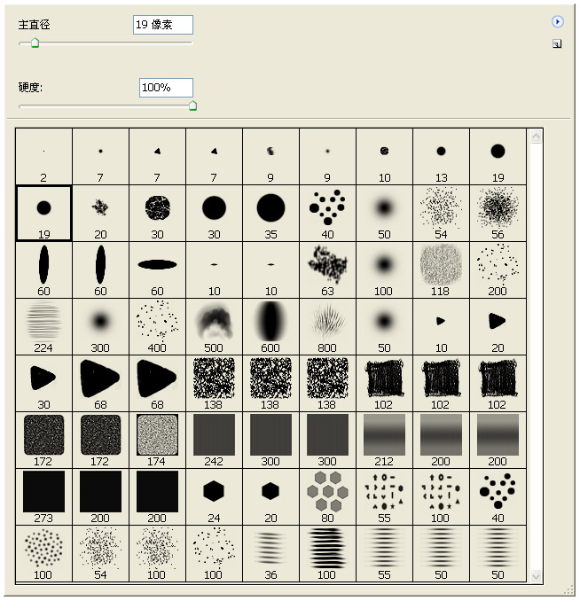Select the 242 dark gray square brush
Screen dimensions: 580x601
[x=214, y=440]
